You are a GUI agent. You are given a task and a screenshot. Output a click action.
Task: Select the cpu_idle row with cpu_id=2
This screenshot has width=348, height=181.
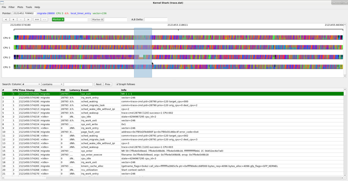pos(173,116)
